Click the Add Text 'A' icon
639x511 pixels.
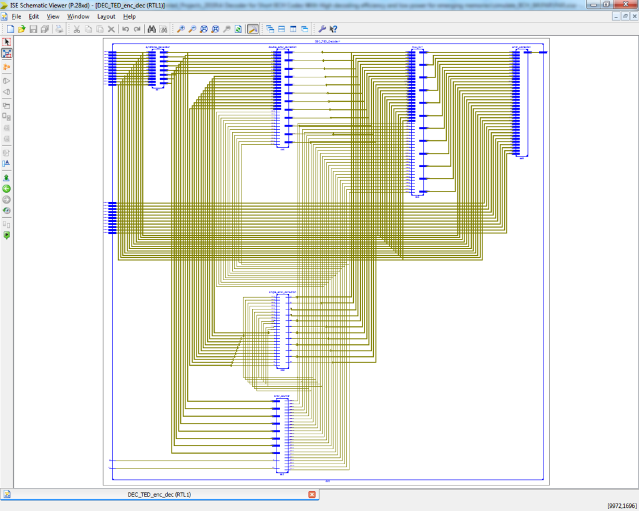7,163
